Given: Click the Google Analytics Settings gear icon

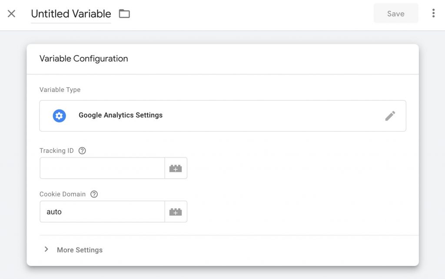Looking at the screenshot, I should tap(59, 115).
